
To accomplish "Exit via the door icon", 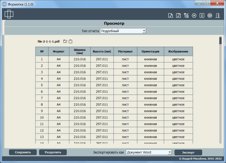I will (218, 16).
